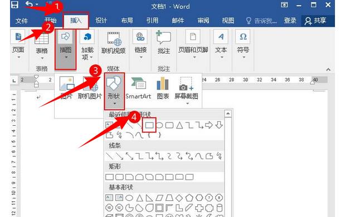Open the 屏幕截图 screenshot dropdown
Viewport: 345px width, 217px height.
(x=187, y=91)
